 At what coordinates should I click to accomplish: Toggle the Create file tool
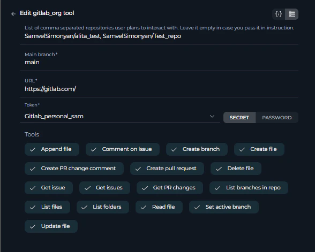point(259,149)
